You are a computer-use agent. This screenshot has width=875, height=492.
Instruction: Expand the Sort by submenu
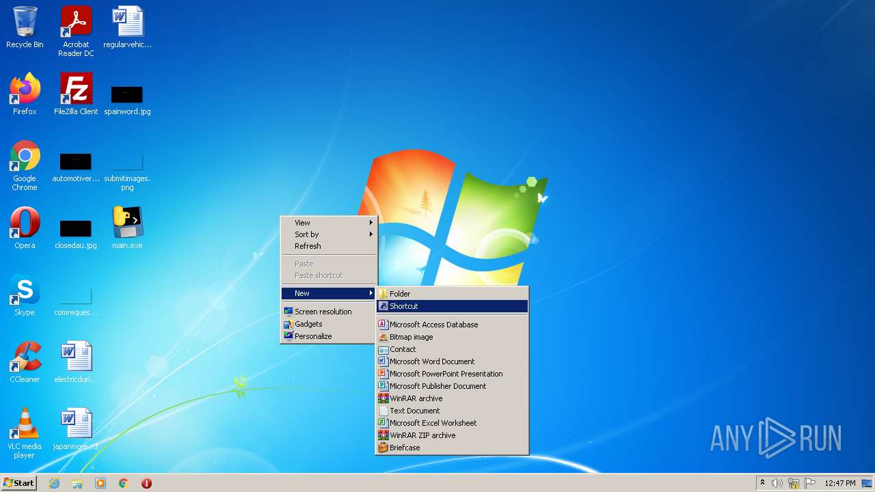tap(329, 234)
